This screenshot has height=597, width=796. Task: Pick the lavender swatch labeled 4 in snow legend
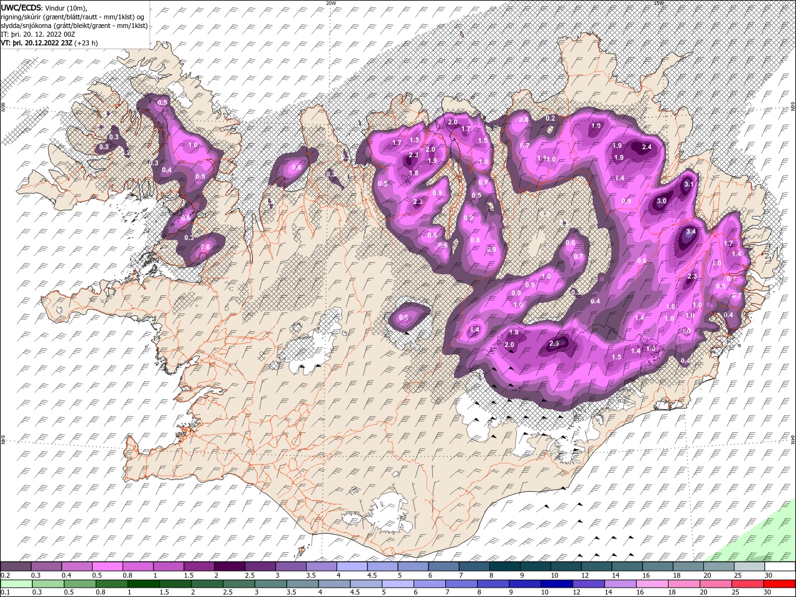click(352, 566)
